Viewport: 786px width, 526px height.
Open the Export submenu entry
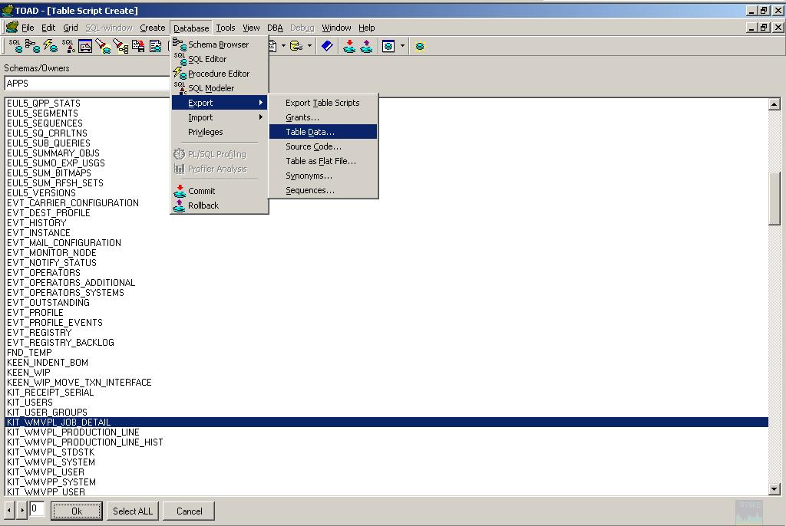[219, 103]
